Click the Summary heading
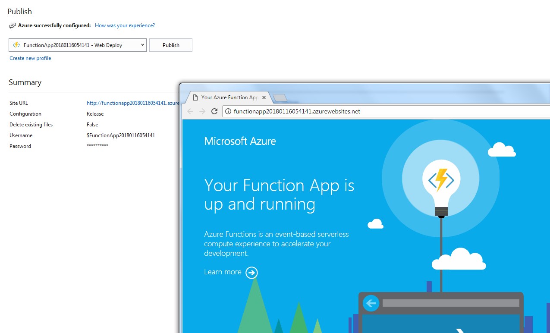This screenshot has height=333, width=550. tap(25, 82)
